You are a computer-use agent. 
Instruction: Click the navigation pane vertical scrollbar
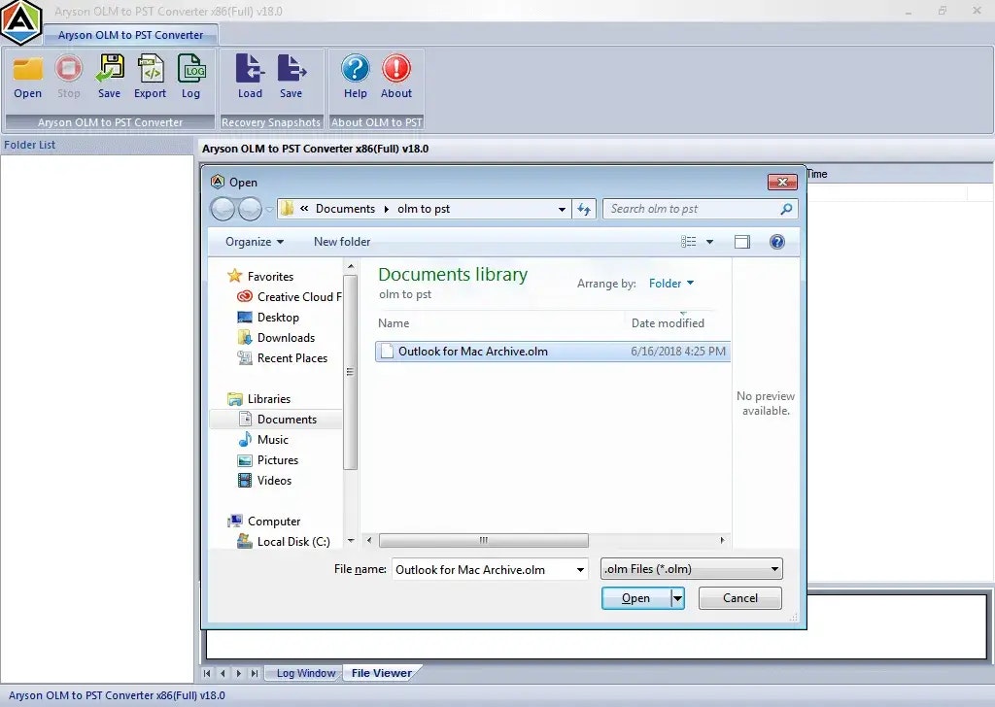(350, 372)
